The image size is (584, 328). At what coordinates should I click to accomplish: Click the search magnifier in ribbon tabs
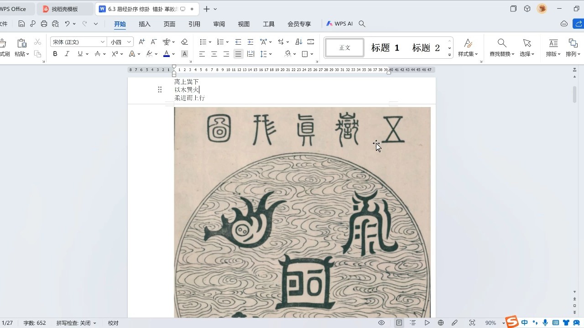[x=362, y=24]
